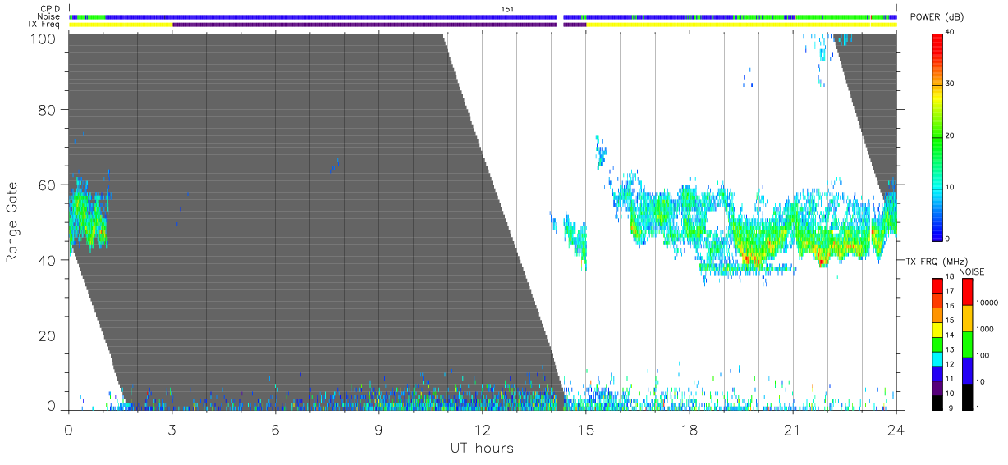Click the "UT hours" x-axis title
The height and width of the screenshot is (465, 1008).
pyautogui.click(x=482, y=449)
